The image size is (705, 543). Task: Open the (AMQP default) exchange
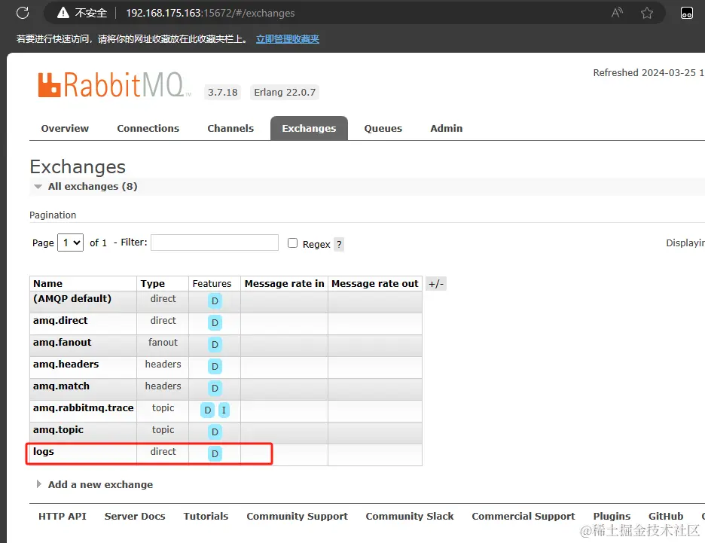click(x=72, y=299)
